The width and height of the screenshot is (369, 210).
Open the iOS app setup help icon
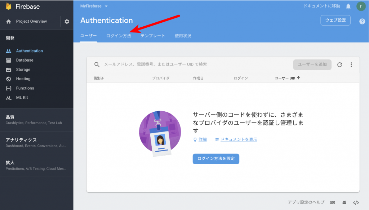coord(332,202)
